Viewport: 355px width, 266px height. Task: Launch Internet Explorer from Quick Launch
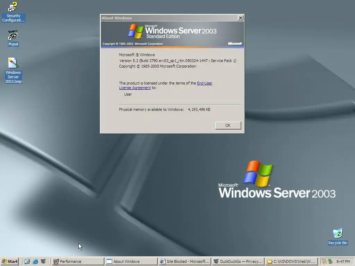point(35,261)
